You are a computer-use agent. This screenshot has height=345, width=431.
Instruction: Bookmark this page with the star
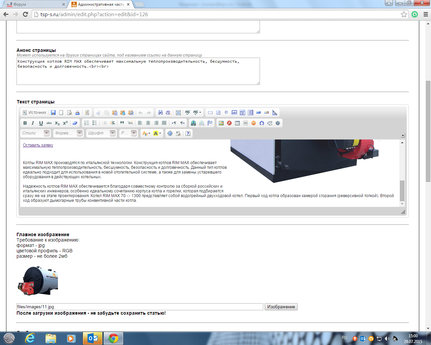pyautogui.click(x=404, y=14)
